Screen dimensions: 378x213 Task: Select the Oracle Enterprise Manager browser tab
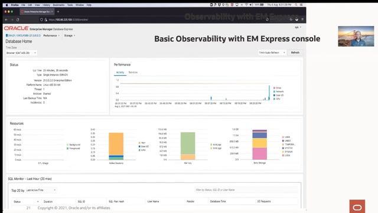37,12
